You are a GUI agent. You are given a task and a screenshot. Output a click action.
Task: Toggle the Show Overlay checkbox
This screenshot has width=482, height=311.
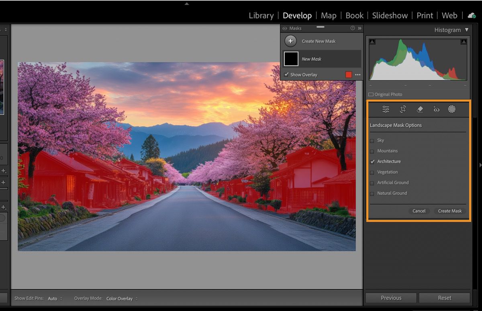pos(286,74)
